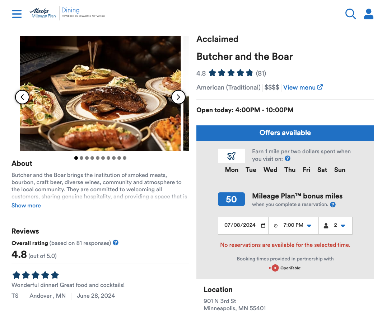Click the account profile icon
This screenshot has height=312, width=382.
click(368, 14)
